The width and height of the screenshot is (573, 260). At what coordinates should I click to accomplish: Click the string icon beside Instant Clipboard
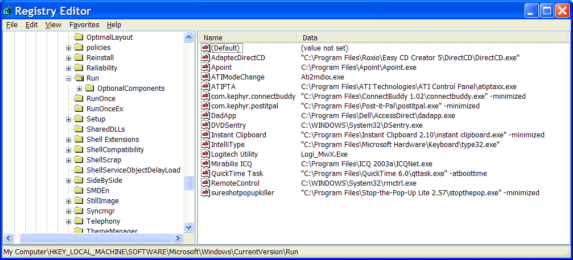click(205, 135)
